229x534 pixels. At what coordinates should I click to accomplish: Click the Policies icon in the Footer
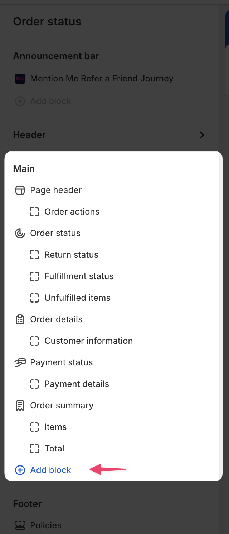[x=20, y=525]
